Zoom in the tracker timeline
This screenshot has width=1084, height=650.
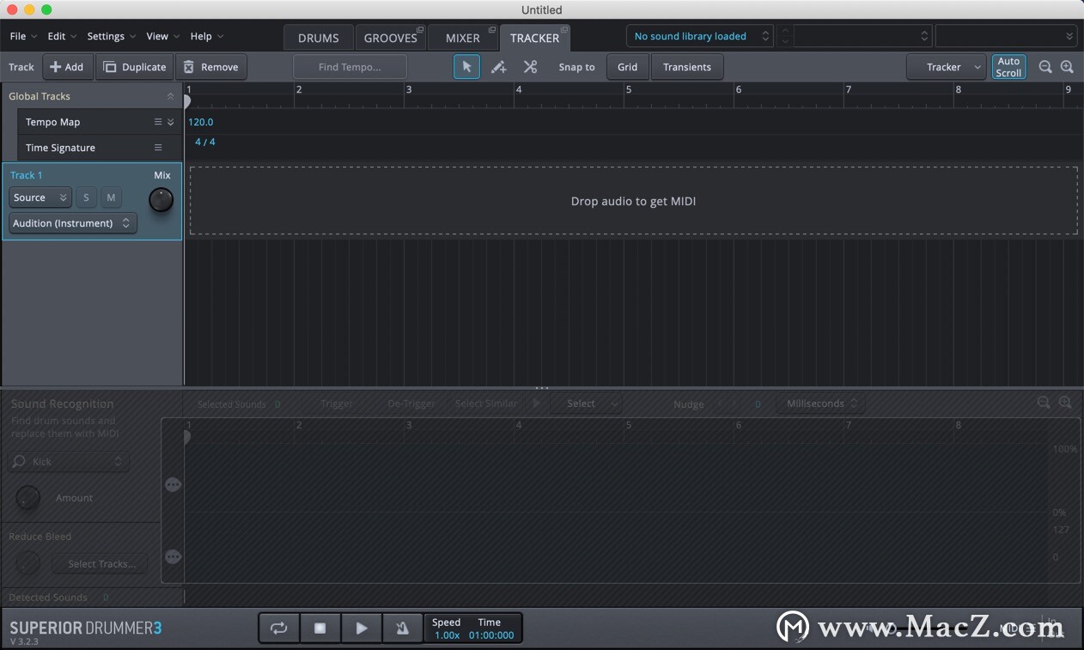pos(1067,67)
